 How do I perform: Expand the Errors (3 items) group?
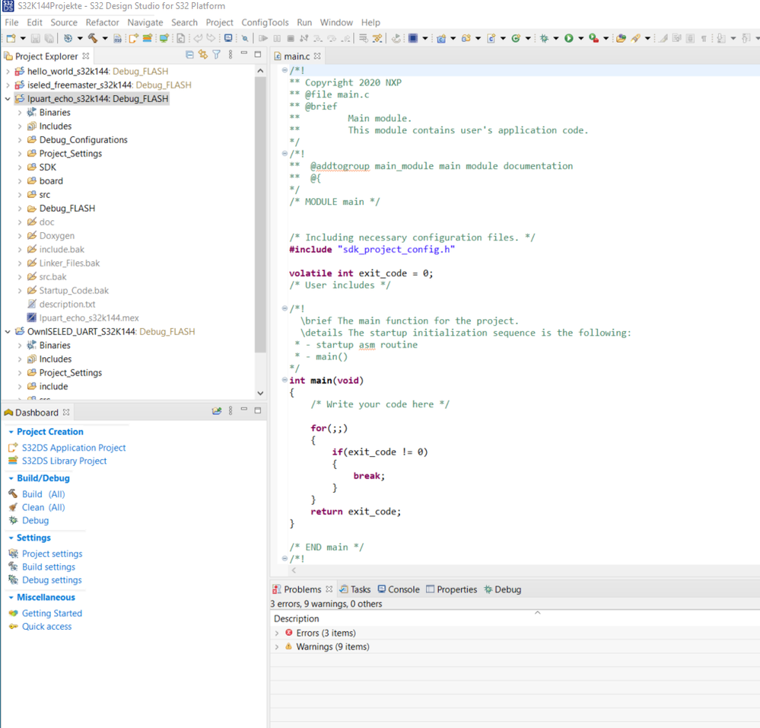277,633
